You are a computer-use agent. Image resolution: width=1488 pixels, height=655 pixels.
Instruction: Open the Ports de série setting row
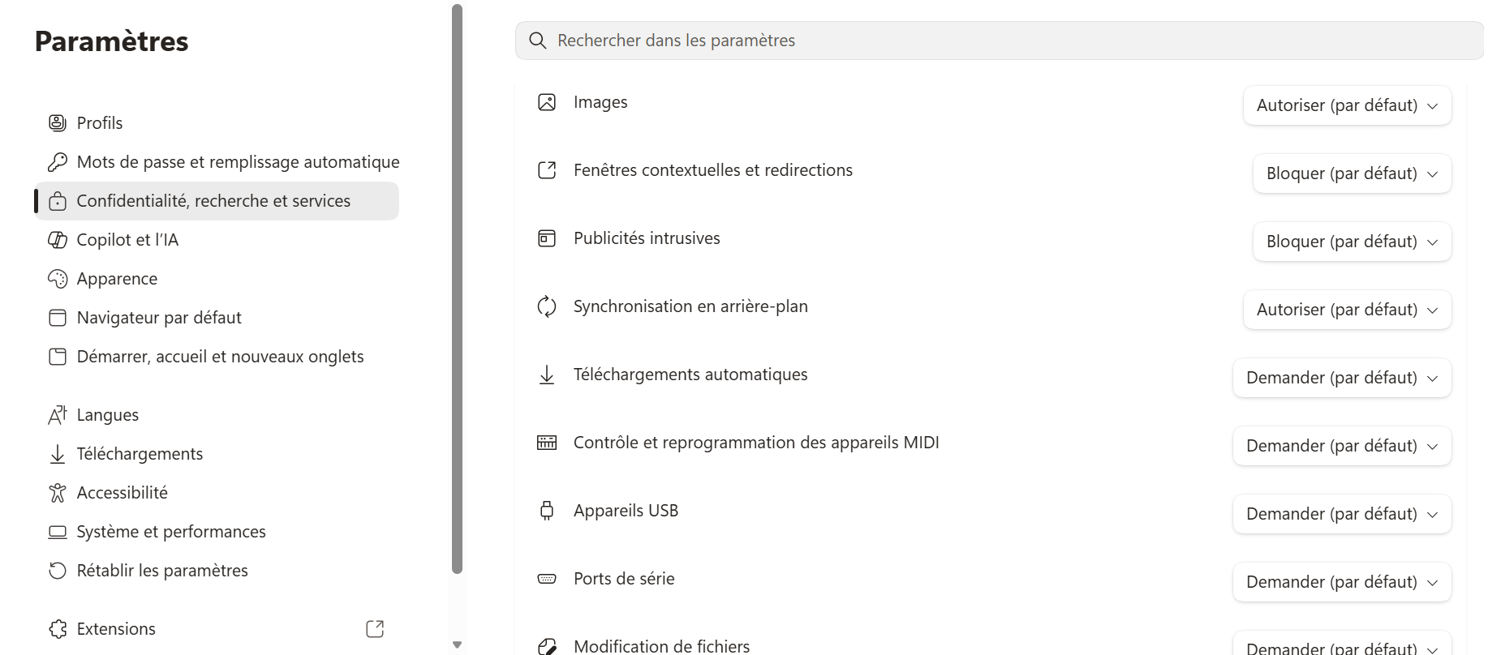(990, 579)
